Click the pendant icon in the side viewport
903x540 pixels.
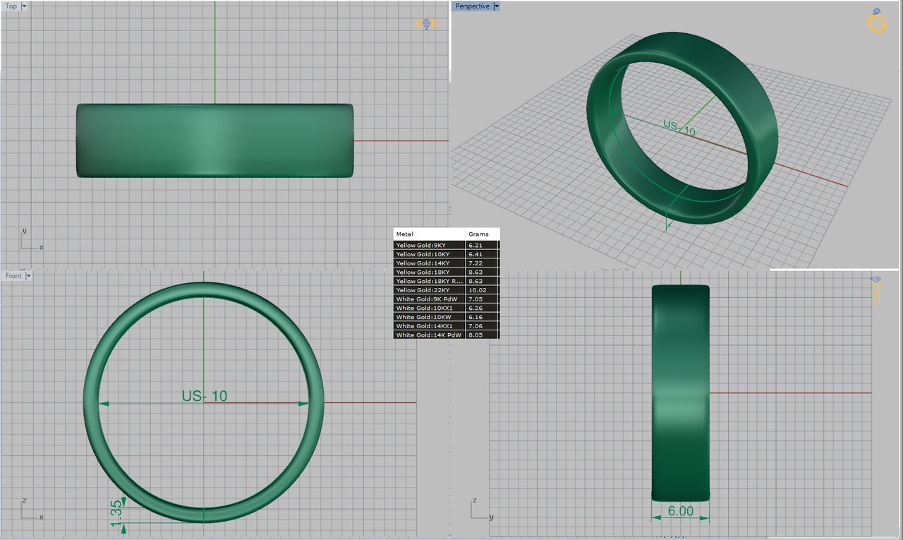click(876, 290)
